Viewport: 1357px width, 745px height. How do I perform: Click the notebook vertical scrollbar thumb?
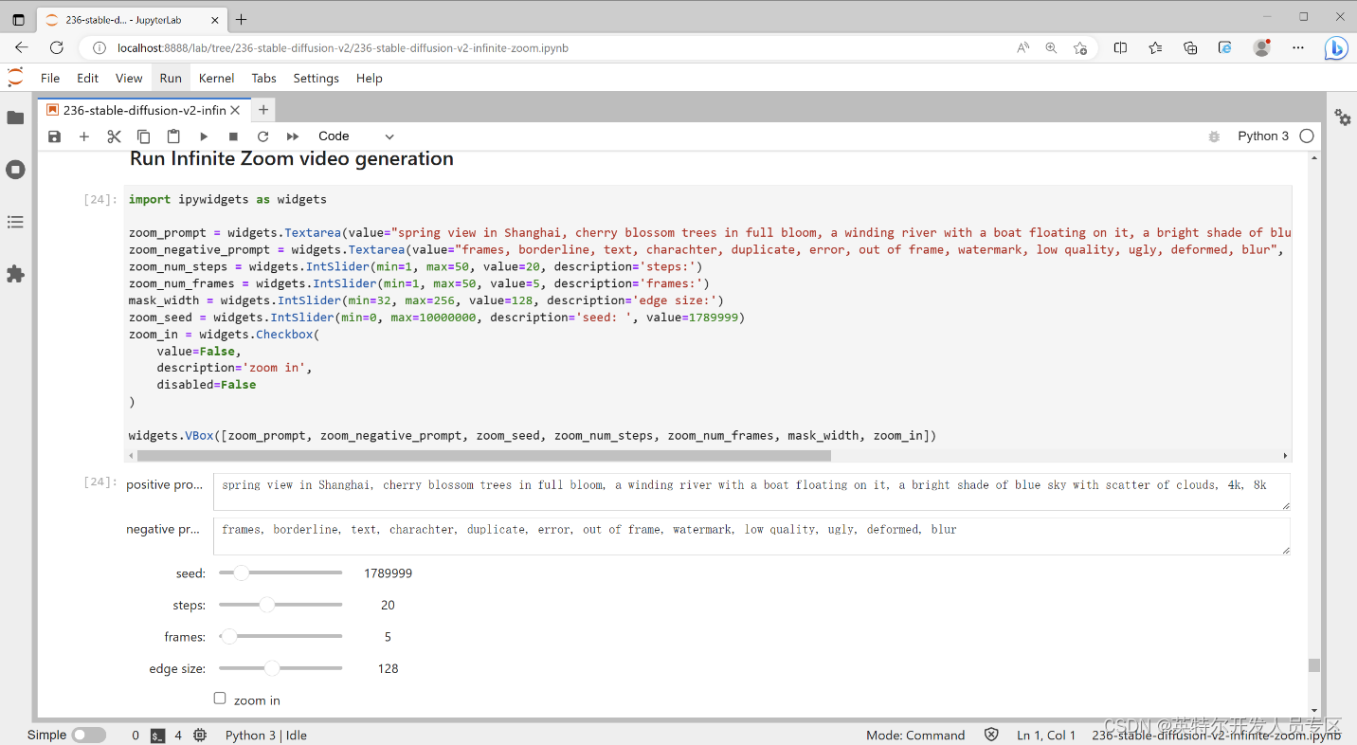(1314, 665)
